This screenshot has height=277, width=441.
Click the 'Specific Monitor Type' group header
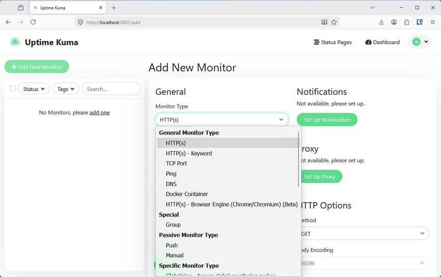click(x=189, y=266)
